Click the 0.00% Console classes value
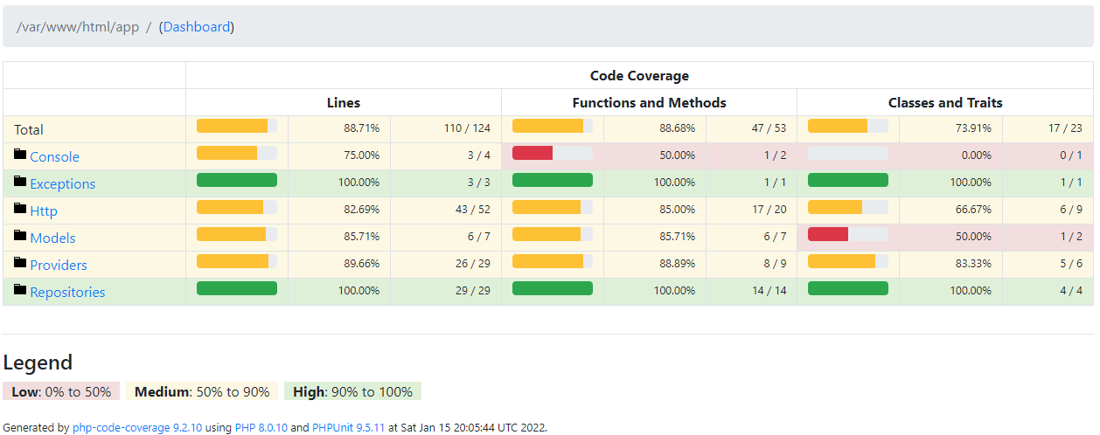This screenshot has width=1100, height=435. [976, 155]
